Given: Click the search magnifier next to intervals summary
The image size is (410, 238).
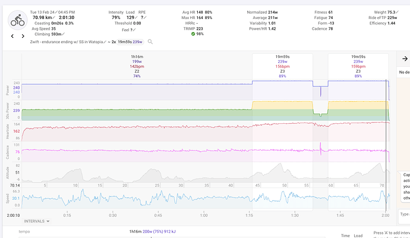Looking at the screenshot, I should 150,41.
